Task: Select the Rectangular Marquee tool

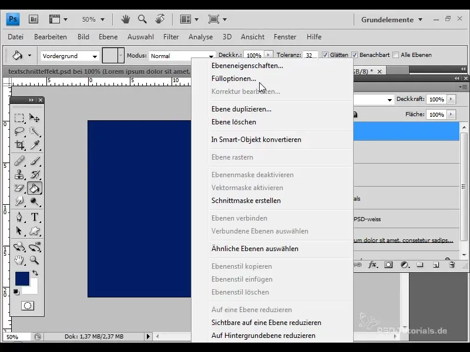Action: (x=19, y=118)
